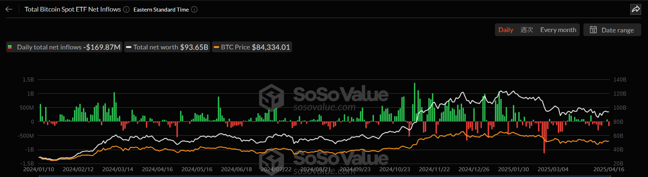The height and width of the screenshot is (177, 648).
Task: Click the 2024/06/18 x-axis date label
Action: point(236,169)
